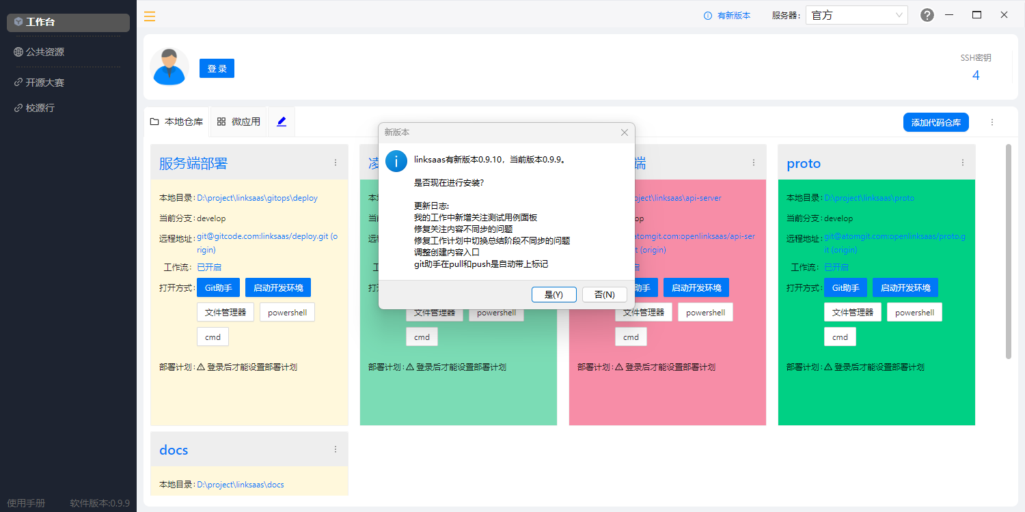The image size is (1025, 512).
Task: Open cmd in the teal card
Action: 422,337
